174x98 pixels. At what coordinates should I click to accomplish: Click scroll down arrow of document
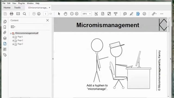168,97
